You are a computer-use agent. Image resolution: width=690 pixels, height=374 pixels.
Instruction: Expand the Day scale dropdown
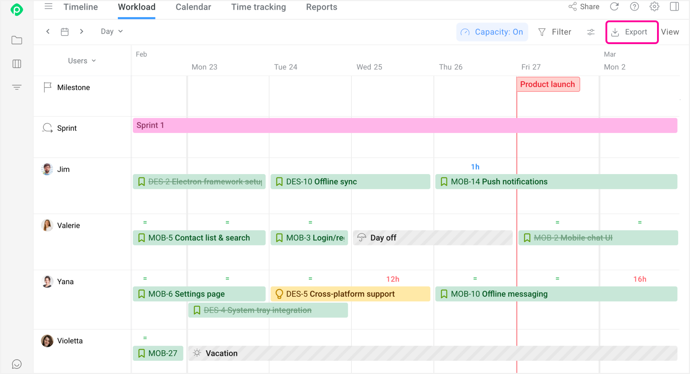coord(112,32)
